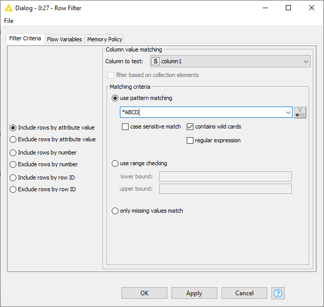The width and height of the screenshot is (324, 307).
Task: Expand the pattern history dropdown arrow
Action: point(288,112)
